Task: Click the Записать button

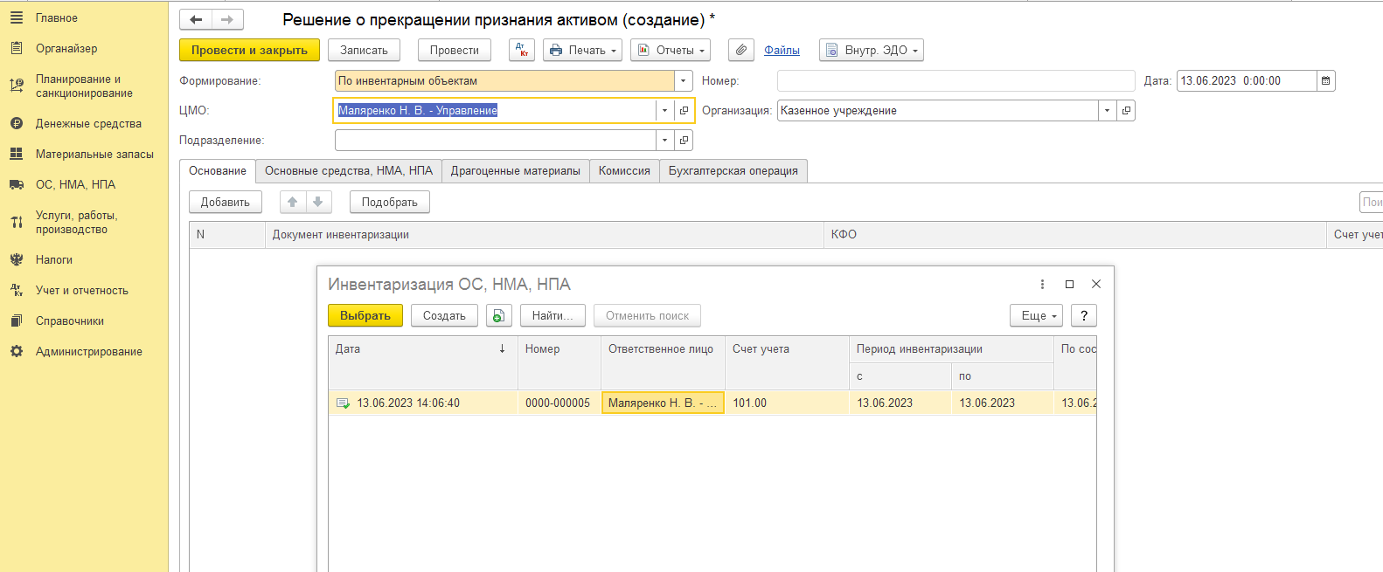Action: click(364, 50)
